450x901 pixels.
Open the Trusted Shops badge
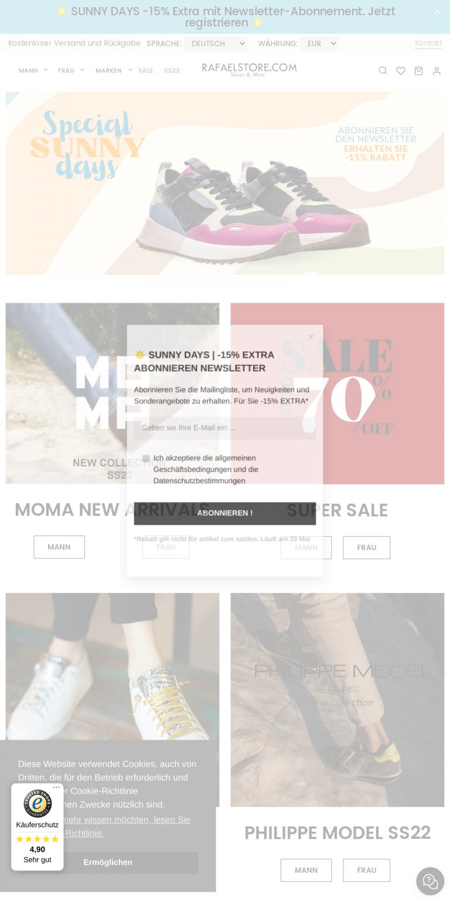tap(37, 827)
